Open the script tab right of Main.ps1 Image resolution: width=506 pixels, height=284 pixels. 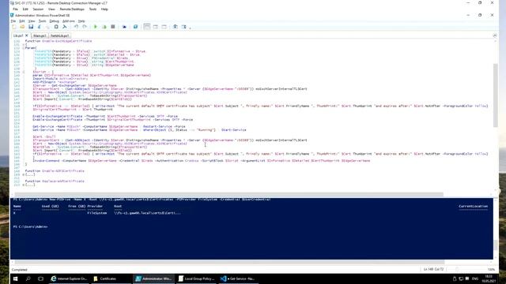(x=60, y=35)
